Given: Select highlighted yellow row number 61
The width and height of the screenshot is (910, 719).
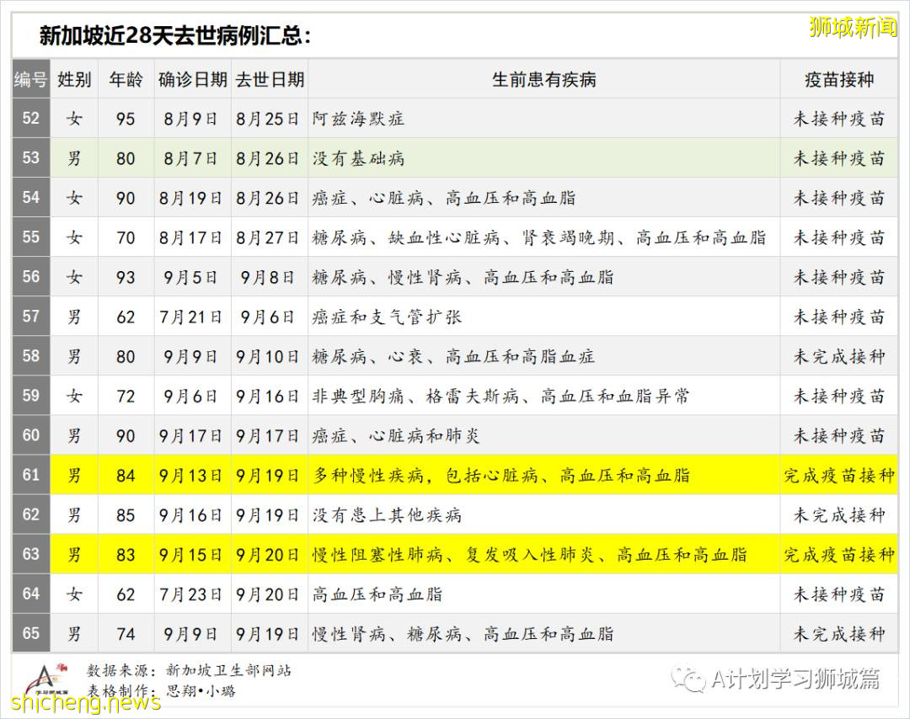Looking at the screenshot, I should 30,475.
